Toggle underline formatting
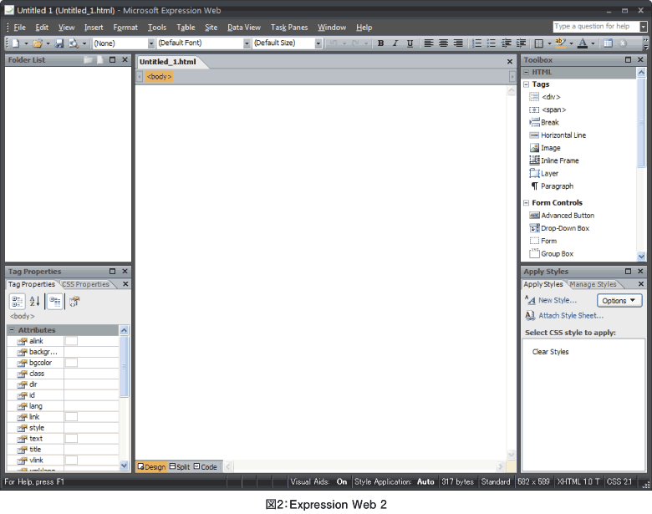Image resolution: width=652 pixels, height=514 pixels. coord(410,43)
